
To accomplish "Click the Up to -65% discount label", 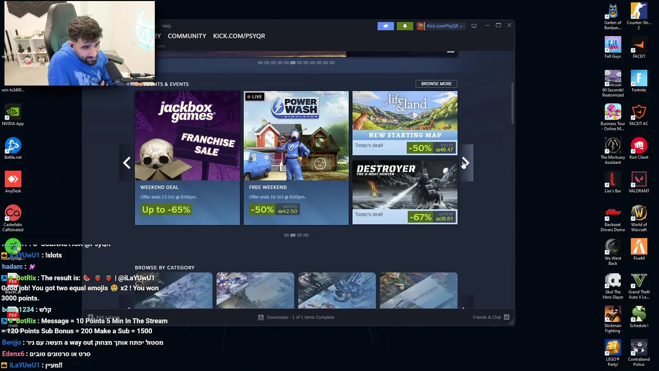I will click(x=166, y=210).
